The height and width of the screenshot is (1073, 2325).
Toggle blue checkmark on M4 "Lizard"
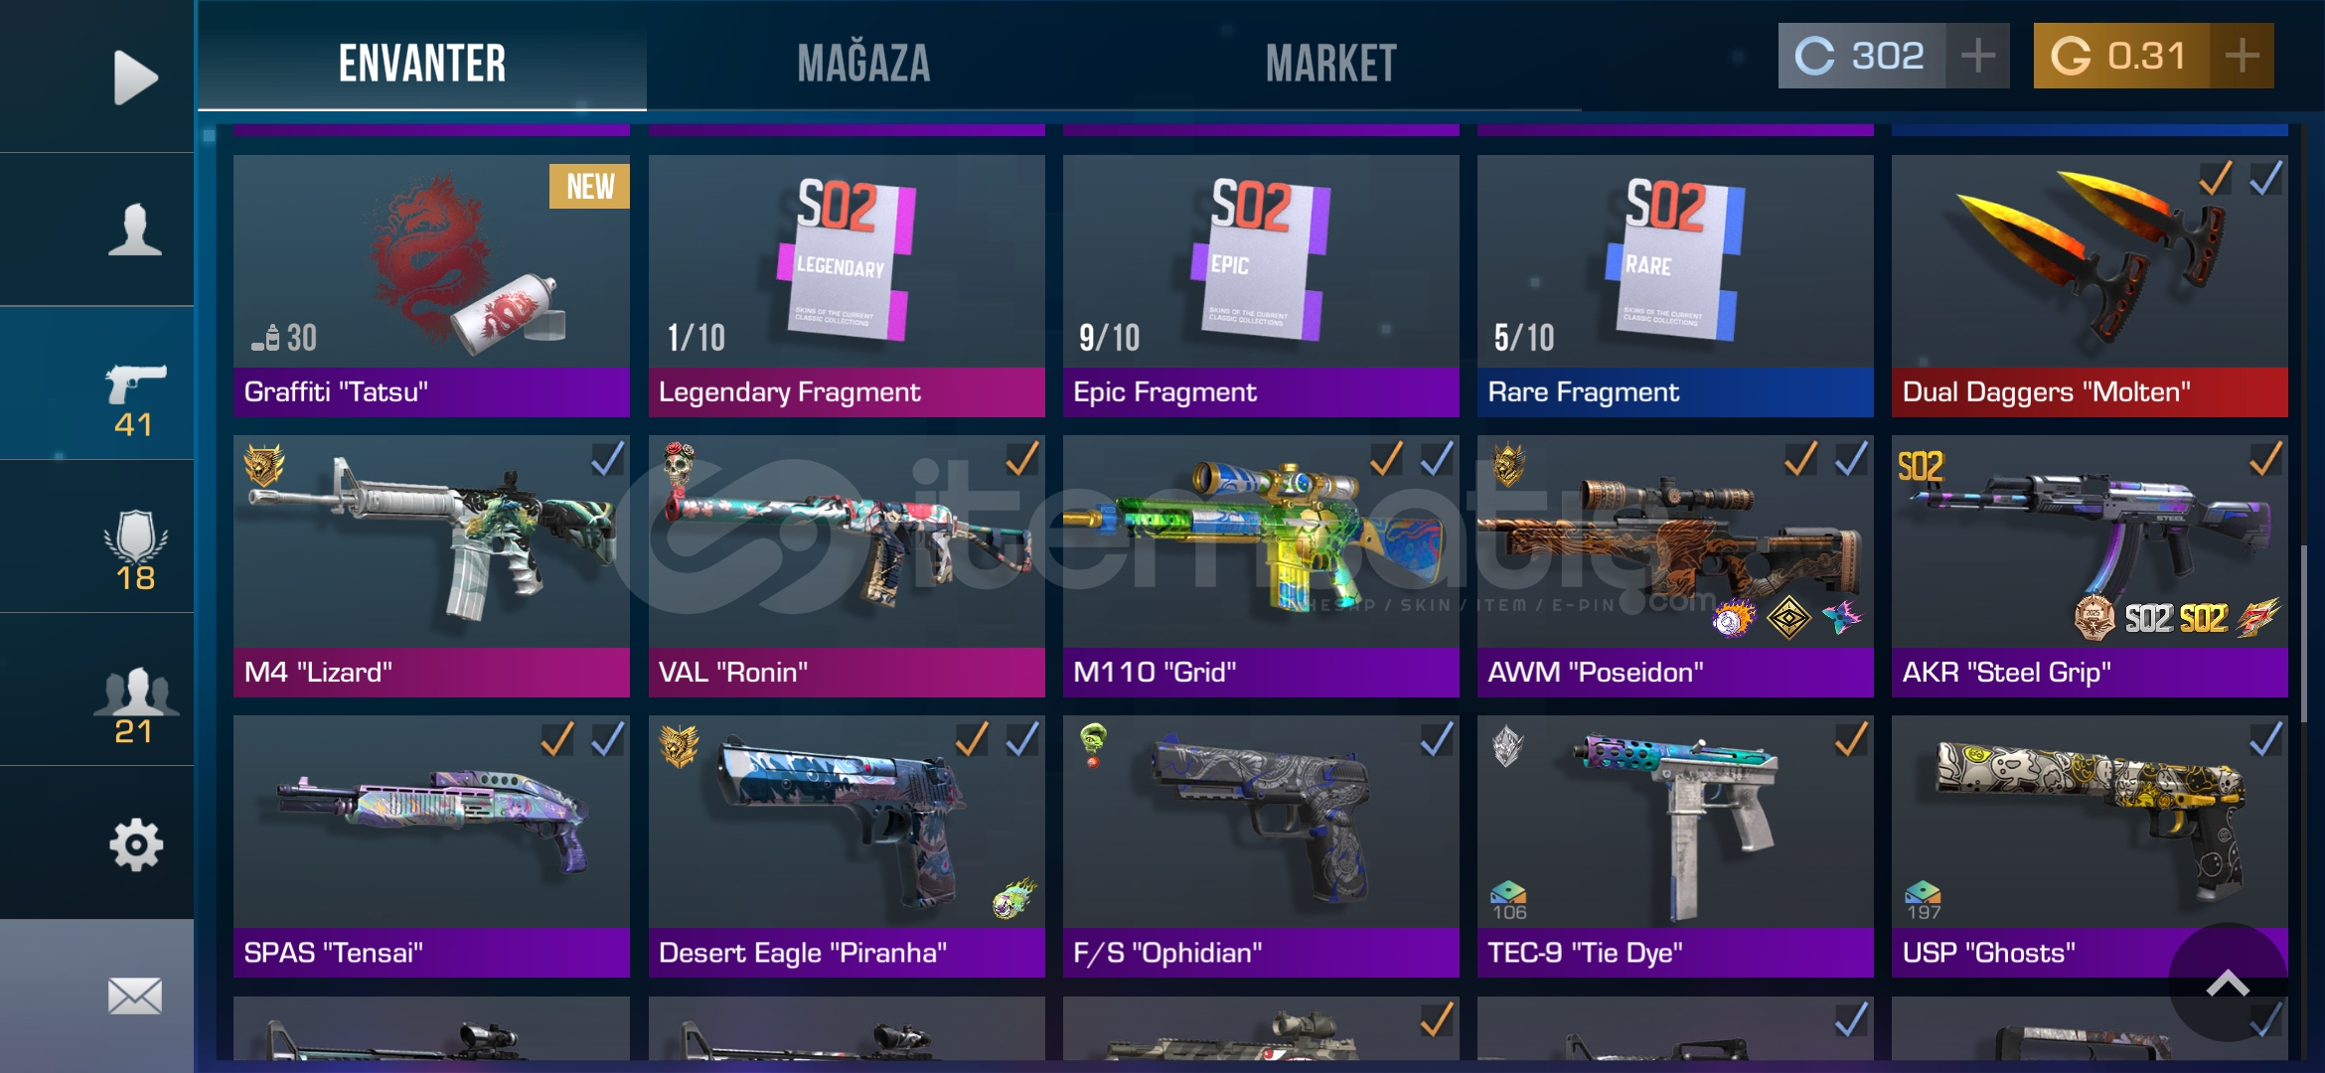click(607, 459)
